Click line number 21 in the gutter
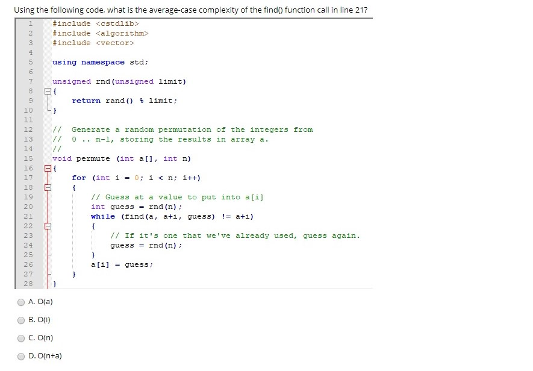This screenshot has height=371, width=533. click(x=28, y=216)
